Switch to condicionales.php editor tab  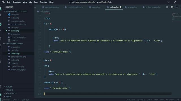[x=74, y=7]
